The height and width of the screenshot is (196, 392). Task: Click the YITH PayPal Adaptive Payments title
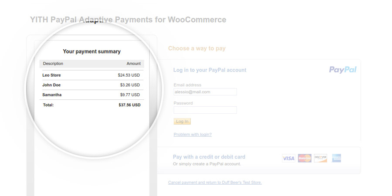(128, 20)
